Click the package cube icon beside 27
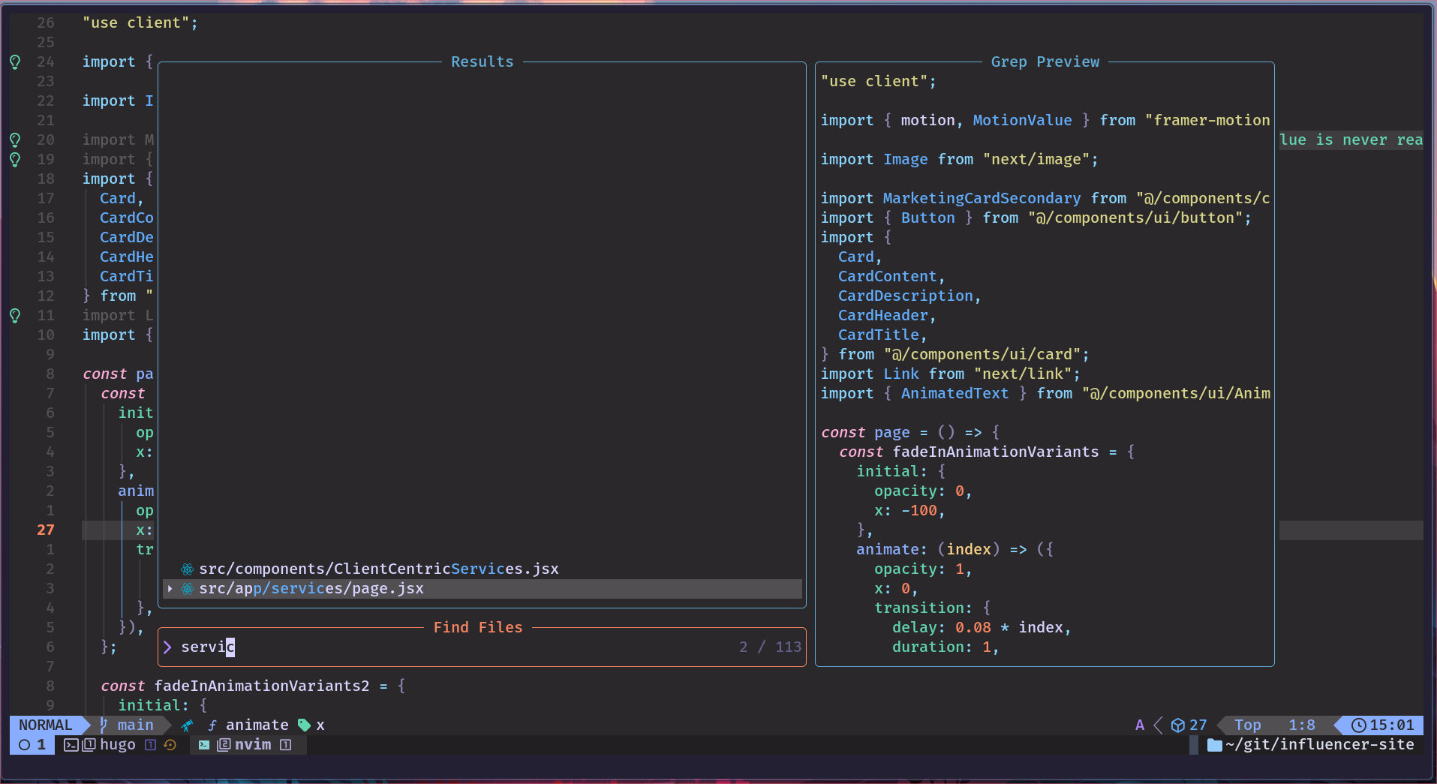 (x=1177, y=725)
